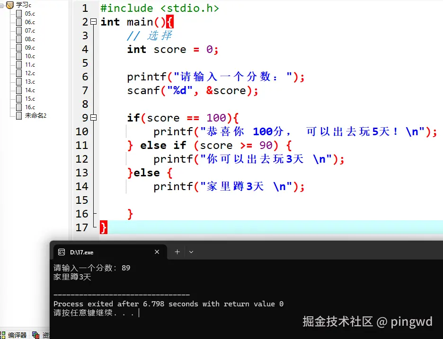Open file 13.c in project tree
The image size is (443, 339).
click(30, 82)
